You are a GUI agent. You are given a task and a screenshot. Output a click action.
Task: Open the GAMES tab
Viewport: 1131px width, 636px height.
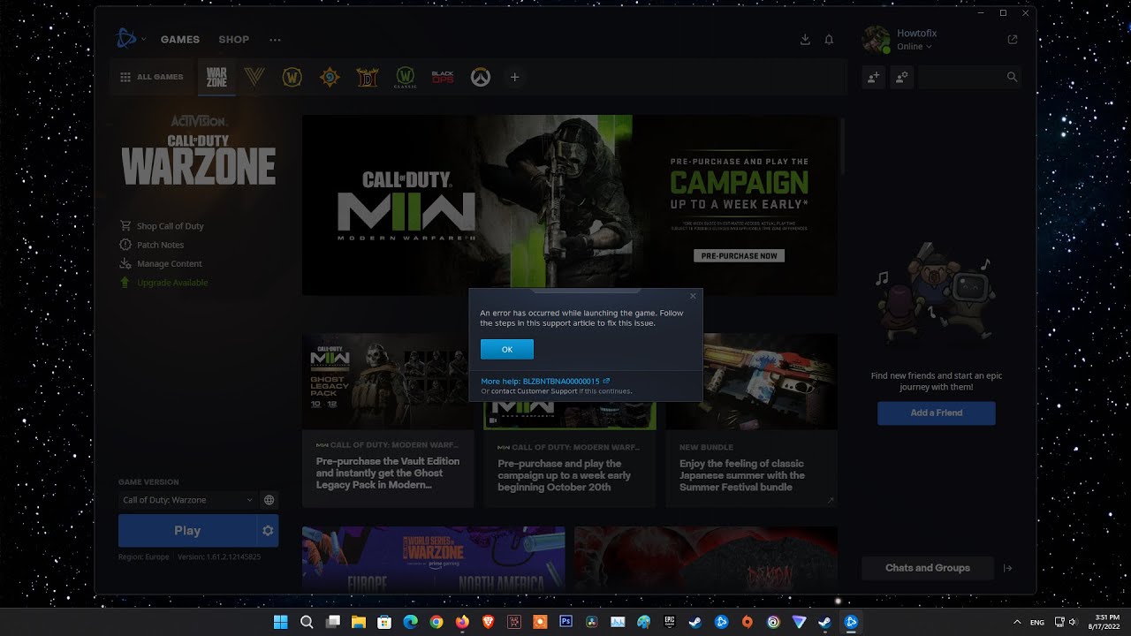click(180, 40)
